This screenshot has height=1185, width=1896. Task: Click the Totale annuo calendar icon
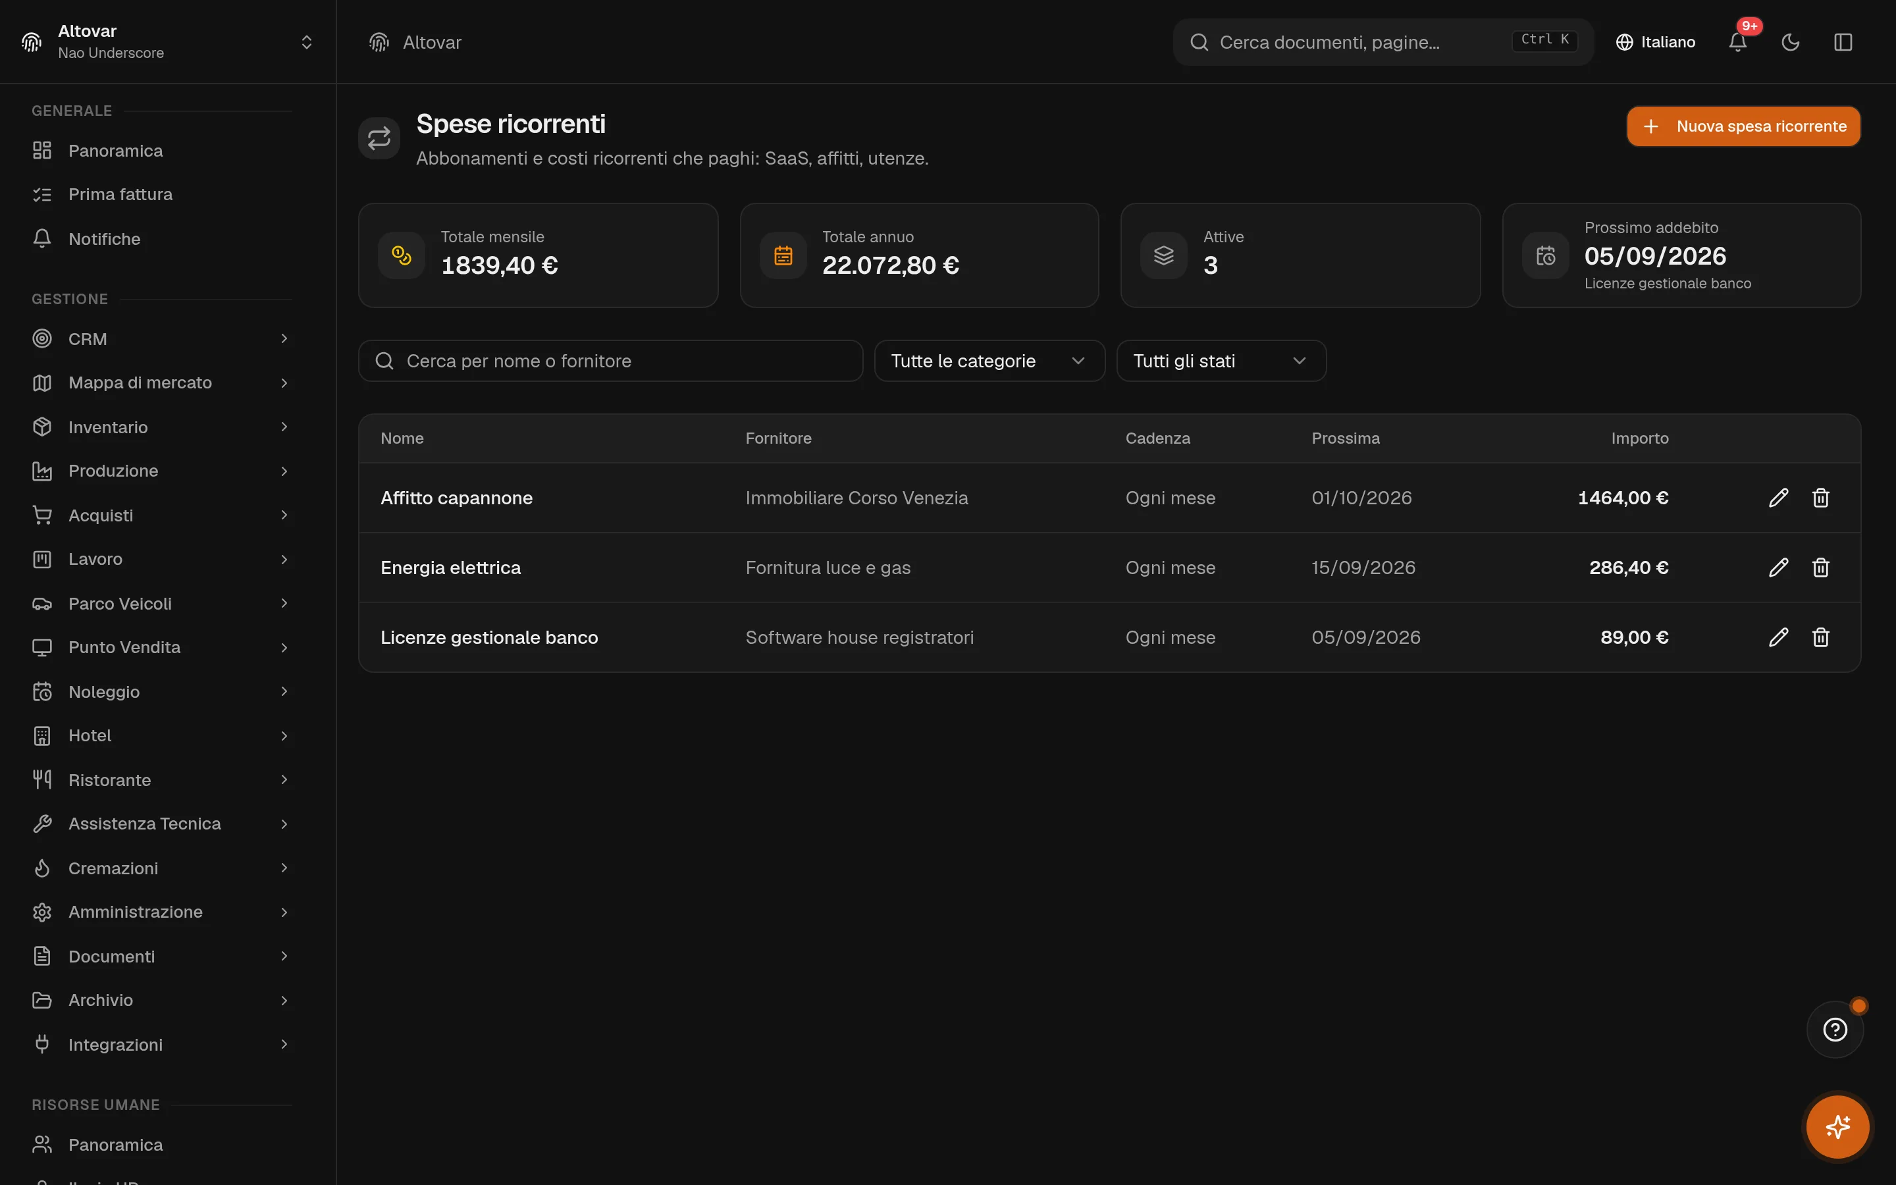[783, 255]
